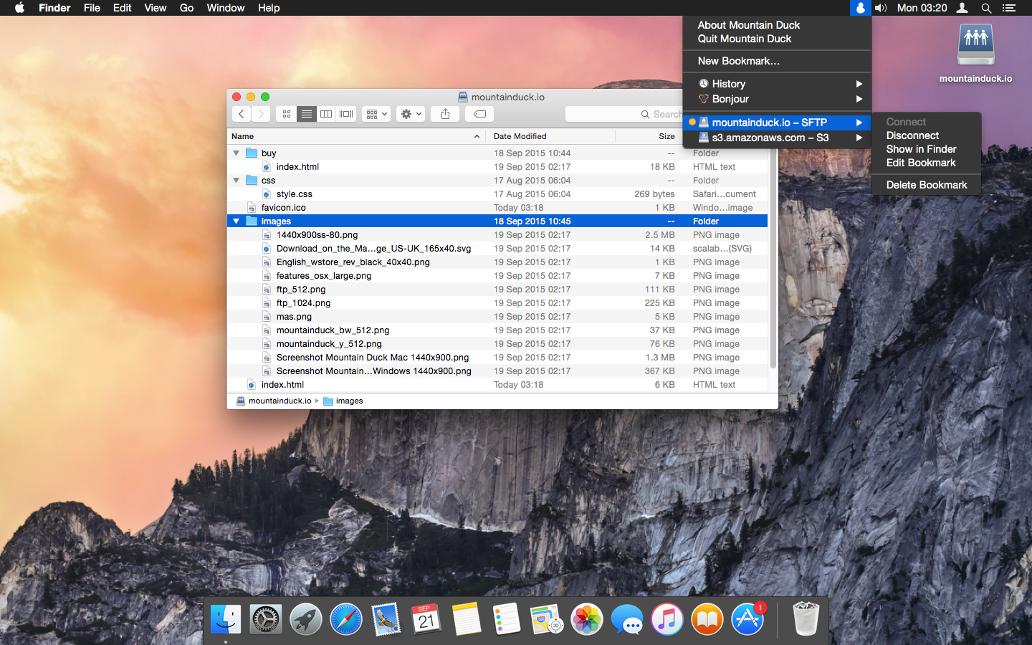Open Spotlight search from the menu bar
Image resolution: width=1032 pixels, height=645 pixels.
(x=986, y=8)
